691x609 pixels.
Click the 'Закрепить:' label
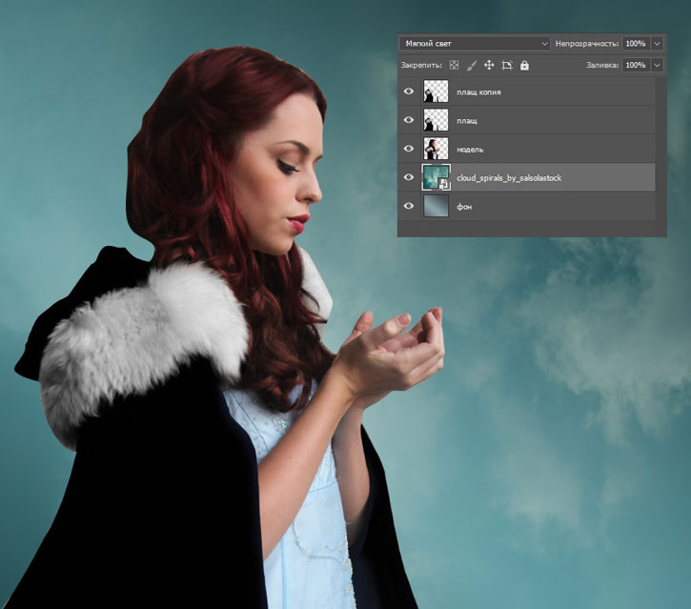(421, 65)
